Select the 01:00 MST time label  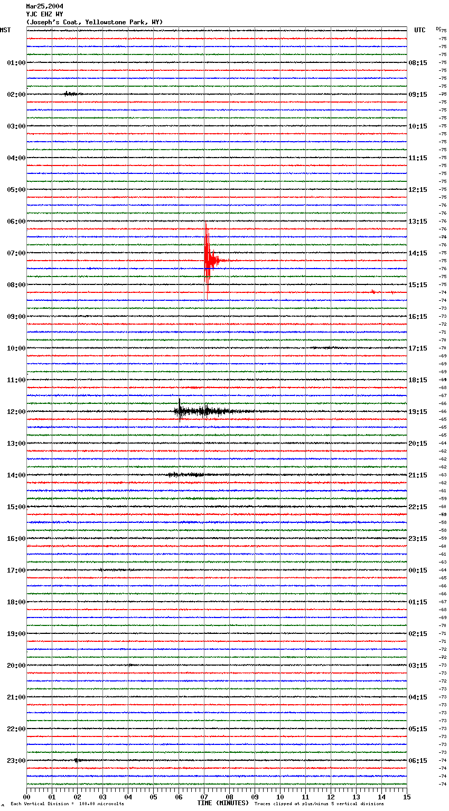(16, 63)
